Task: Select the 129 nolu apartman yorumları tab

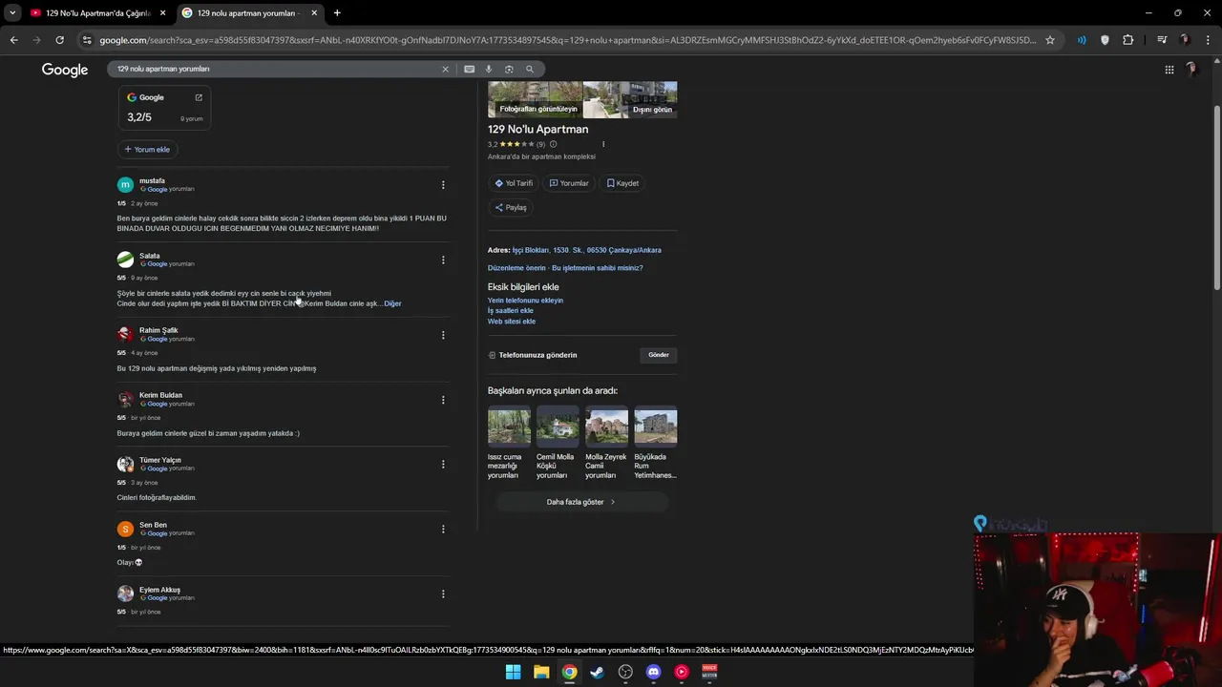Action: (248, 13)
